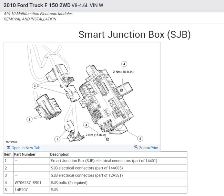This screenshot has height=196, width=224.
Task: Open the Zoom/Print link
Action: (149, 148)
